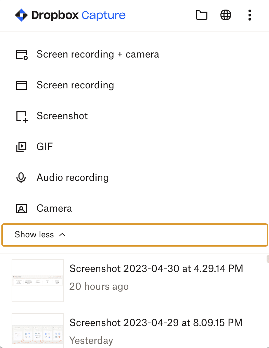Open Screenshot 2023-04-29 at 8.09.15 PM title
This screenshot has height=348, width=269.
156,323
